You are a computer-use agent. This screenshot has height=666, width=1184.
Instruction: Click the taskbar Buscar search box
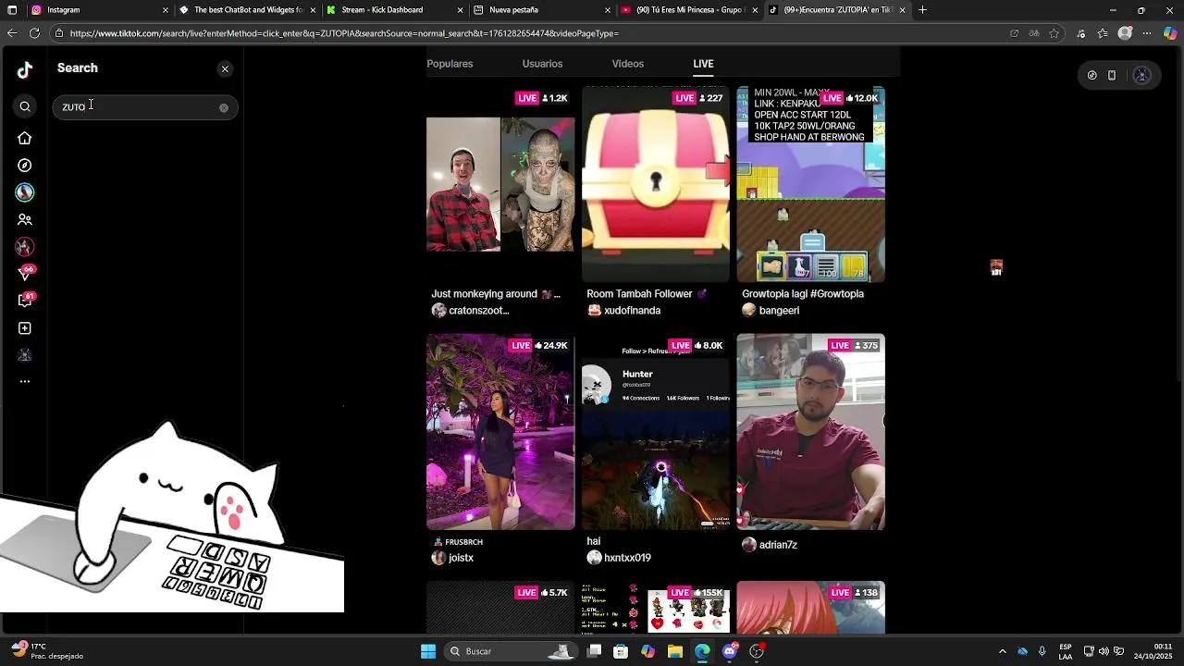pyautogui.click(x=511, y=651)
